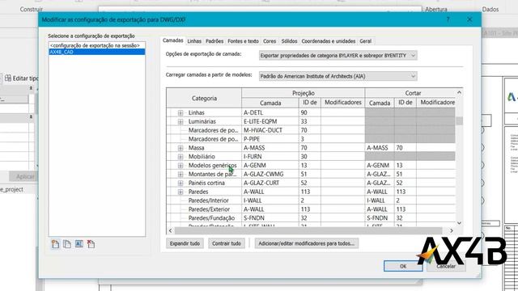Click the projection S-FNDN cell for Paredes/Fundação
Image resolution: width=518 pixels, height=291 pixels.
point(270,218)
